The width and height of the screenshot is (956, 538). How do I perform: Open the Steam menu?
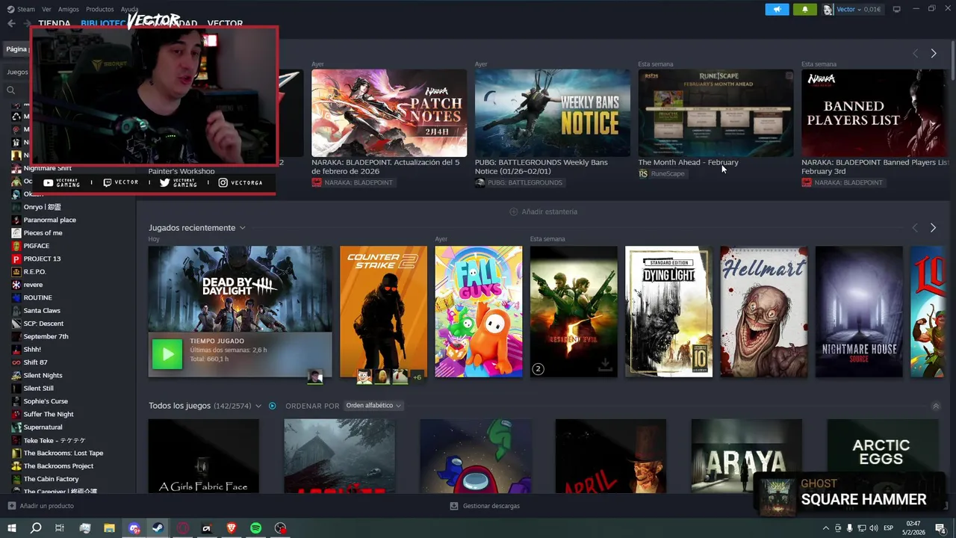pyautogui.click(x=22, y=9)
